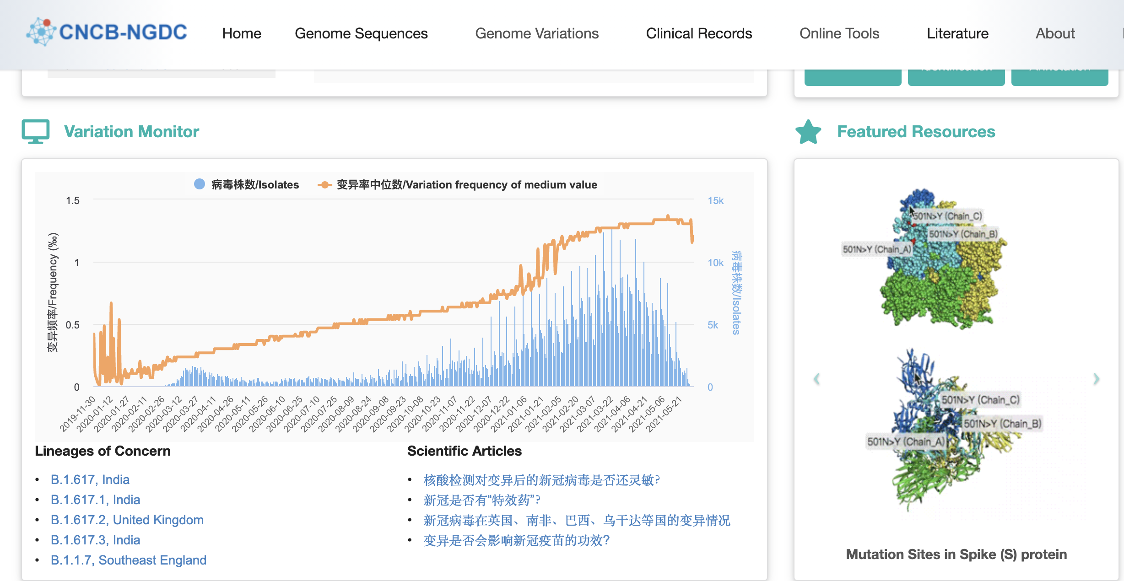Open article 变异是否会影响新冠疫苗的功效?

click(x=517, y=540)
